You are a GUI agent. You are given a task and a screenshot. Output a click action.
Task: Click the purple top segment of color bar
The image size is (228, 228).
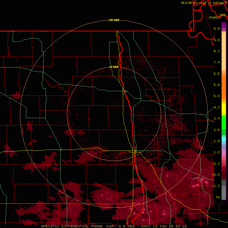[x=224, y=25]
